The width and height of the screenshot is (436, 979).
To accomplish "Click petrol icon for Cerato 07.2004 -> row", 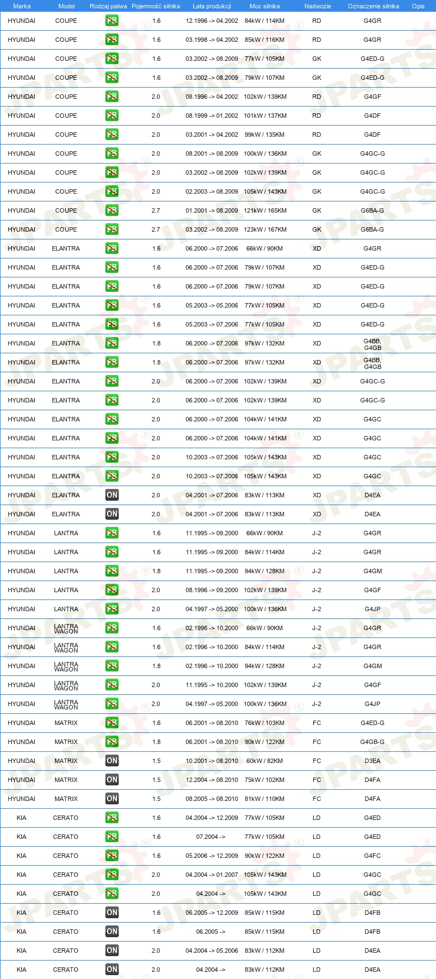I will [112, 837].
